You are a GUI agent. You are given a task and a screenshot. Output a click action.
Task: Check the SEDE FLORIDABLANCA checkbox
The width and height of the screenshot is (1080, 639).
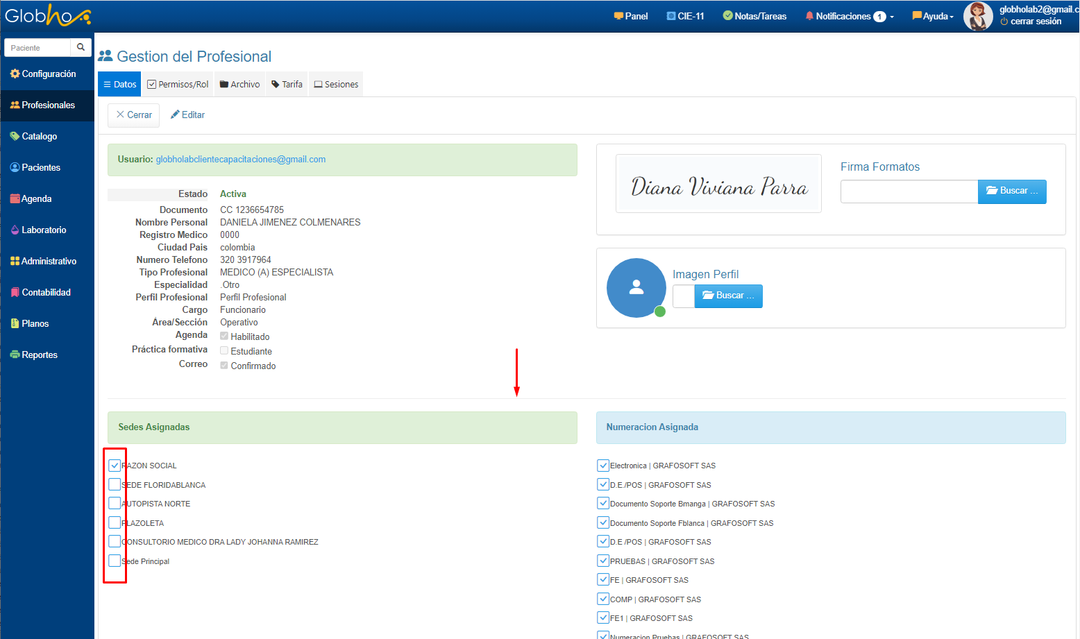pyautogui.click(x=115, y=484)
